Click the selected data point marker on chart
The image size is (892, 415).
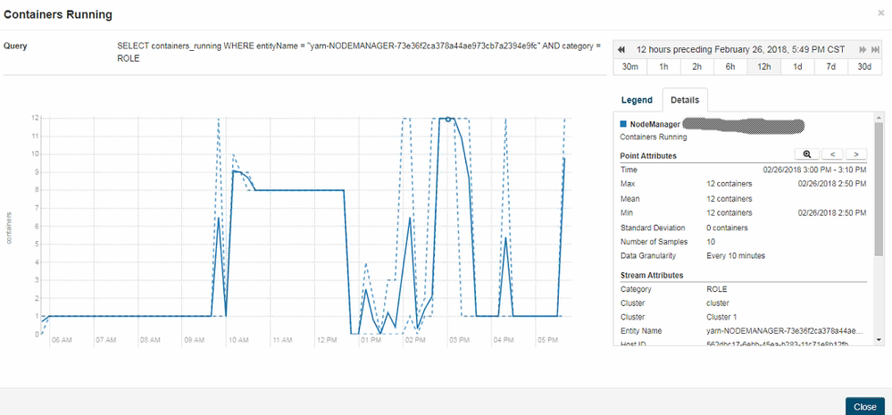(x=448, y=119)
